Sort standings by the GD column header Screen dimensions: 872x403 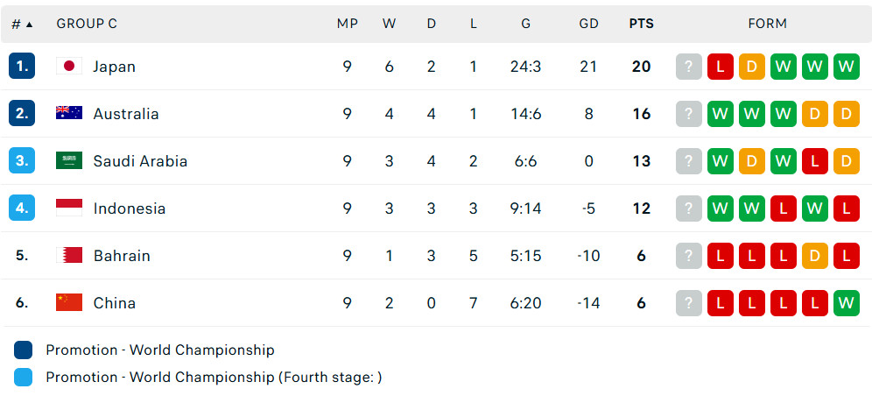pos(588,24)
